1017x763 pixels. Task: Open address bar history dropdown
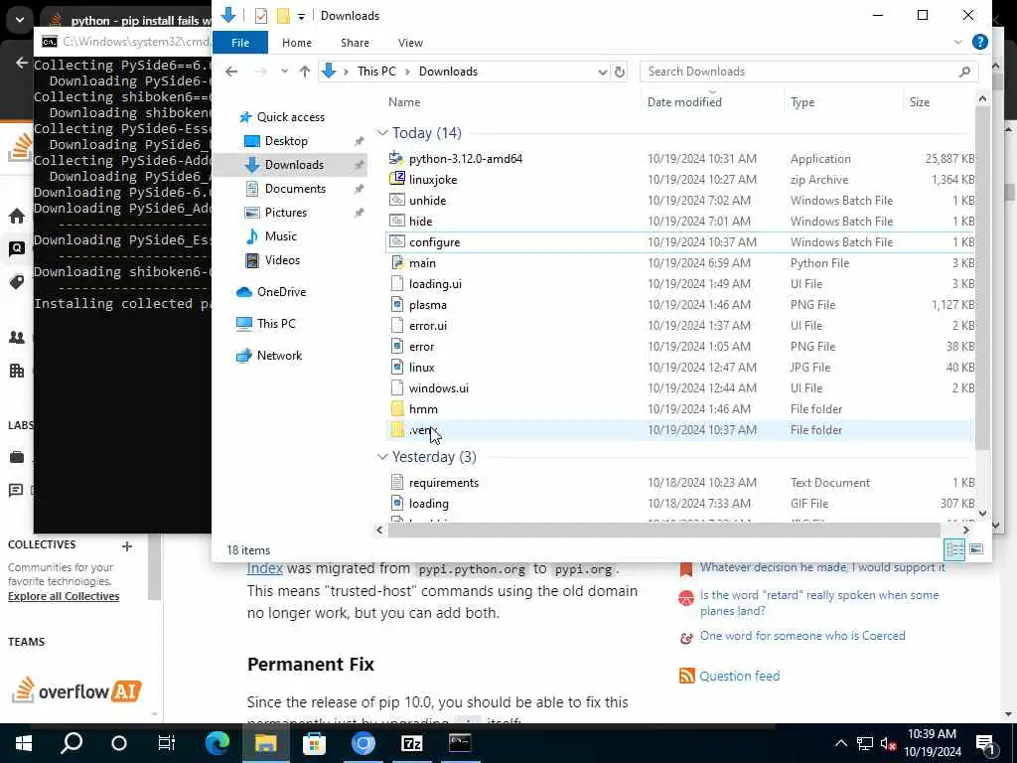(x=603, y=72)
